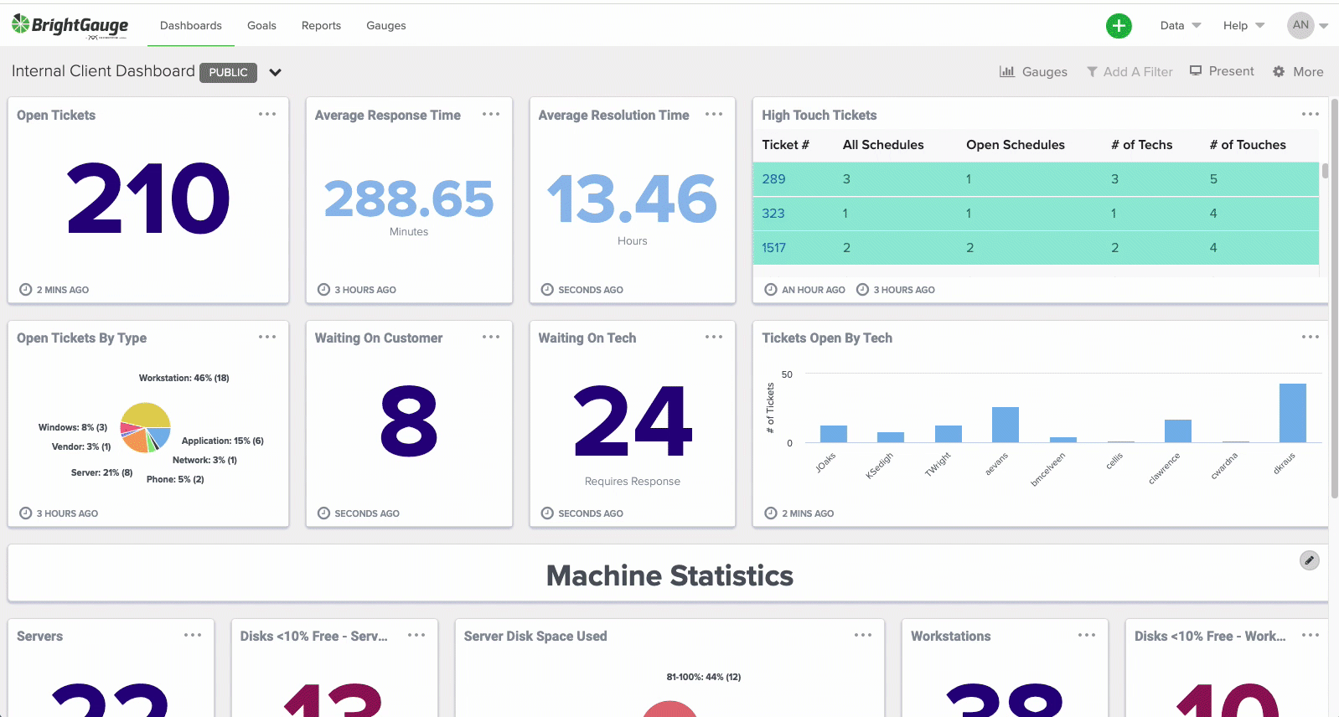Click the Present button label
Image resolution: width=1339 pixels, height=717 pixels.
tap(1232, 71)
